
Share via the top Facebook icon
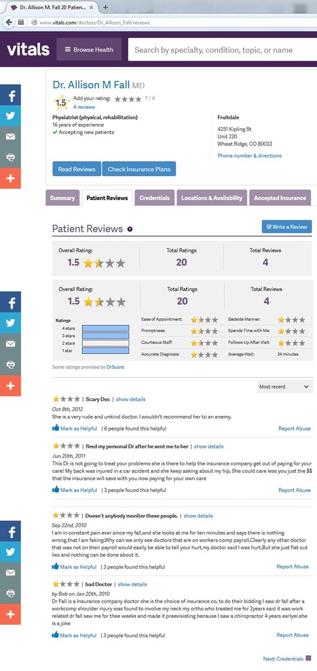[x=10, y=95]
